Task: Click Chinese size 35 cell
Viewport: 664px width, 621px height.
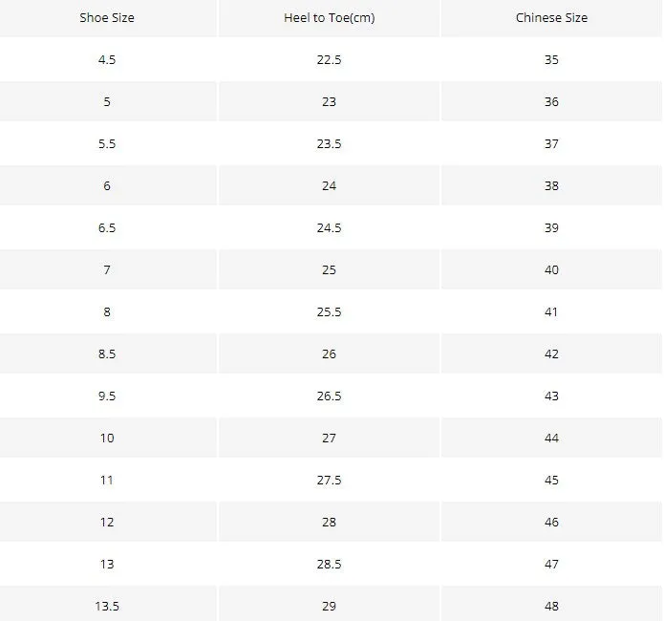Action: coord(551,60)
